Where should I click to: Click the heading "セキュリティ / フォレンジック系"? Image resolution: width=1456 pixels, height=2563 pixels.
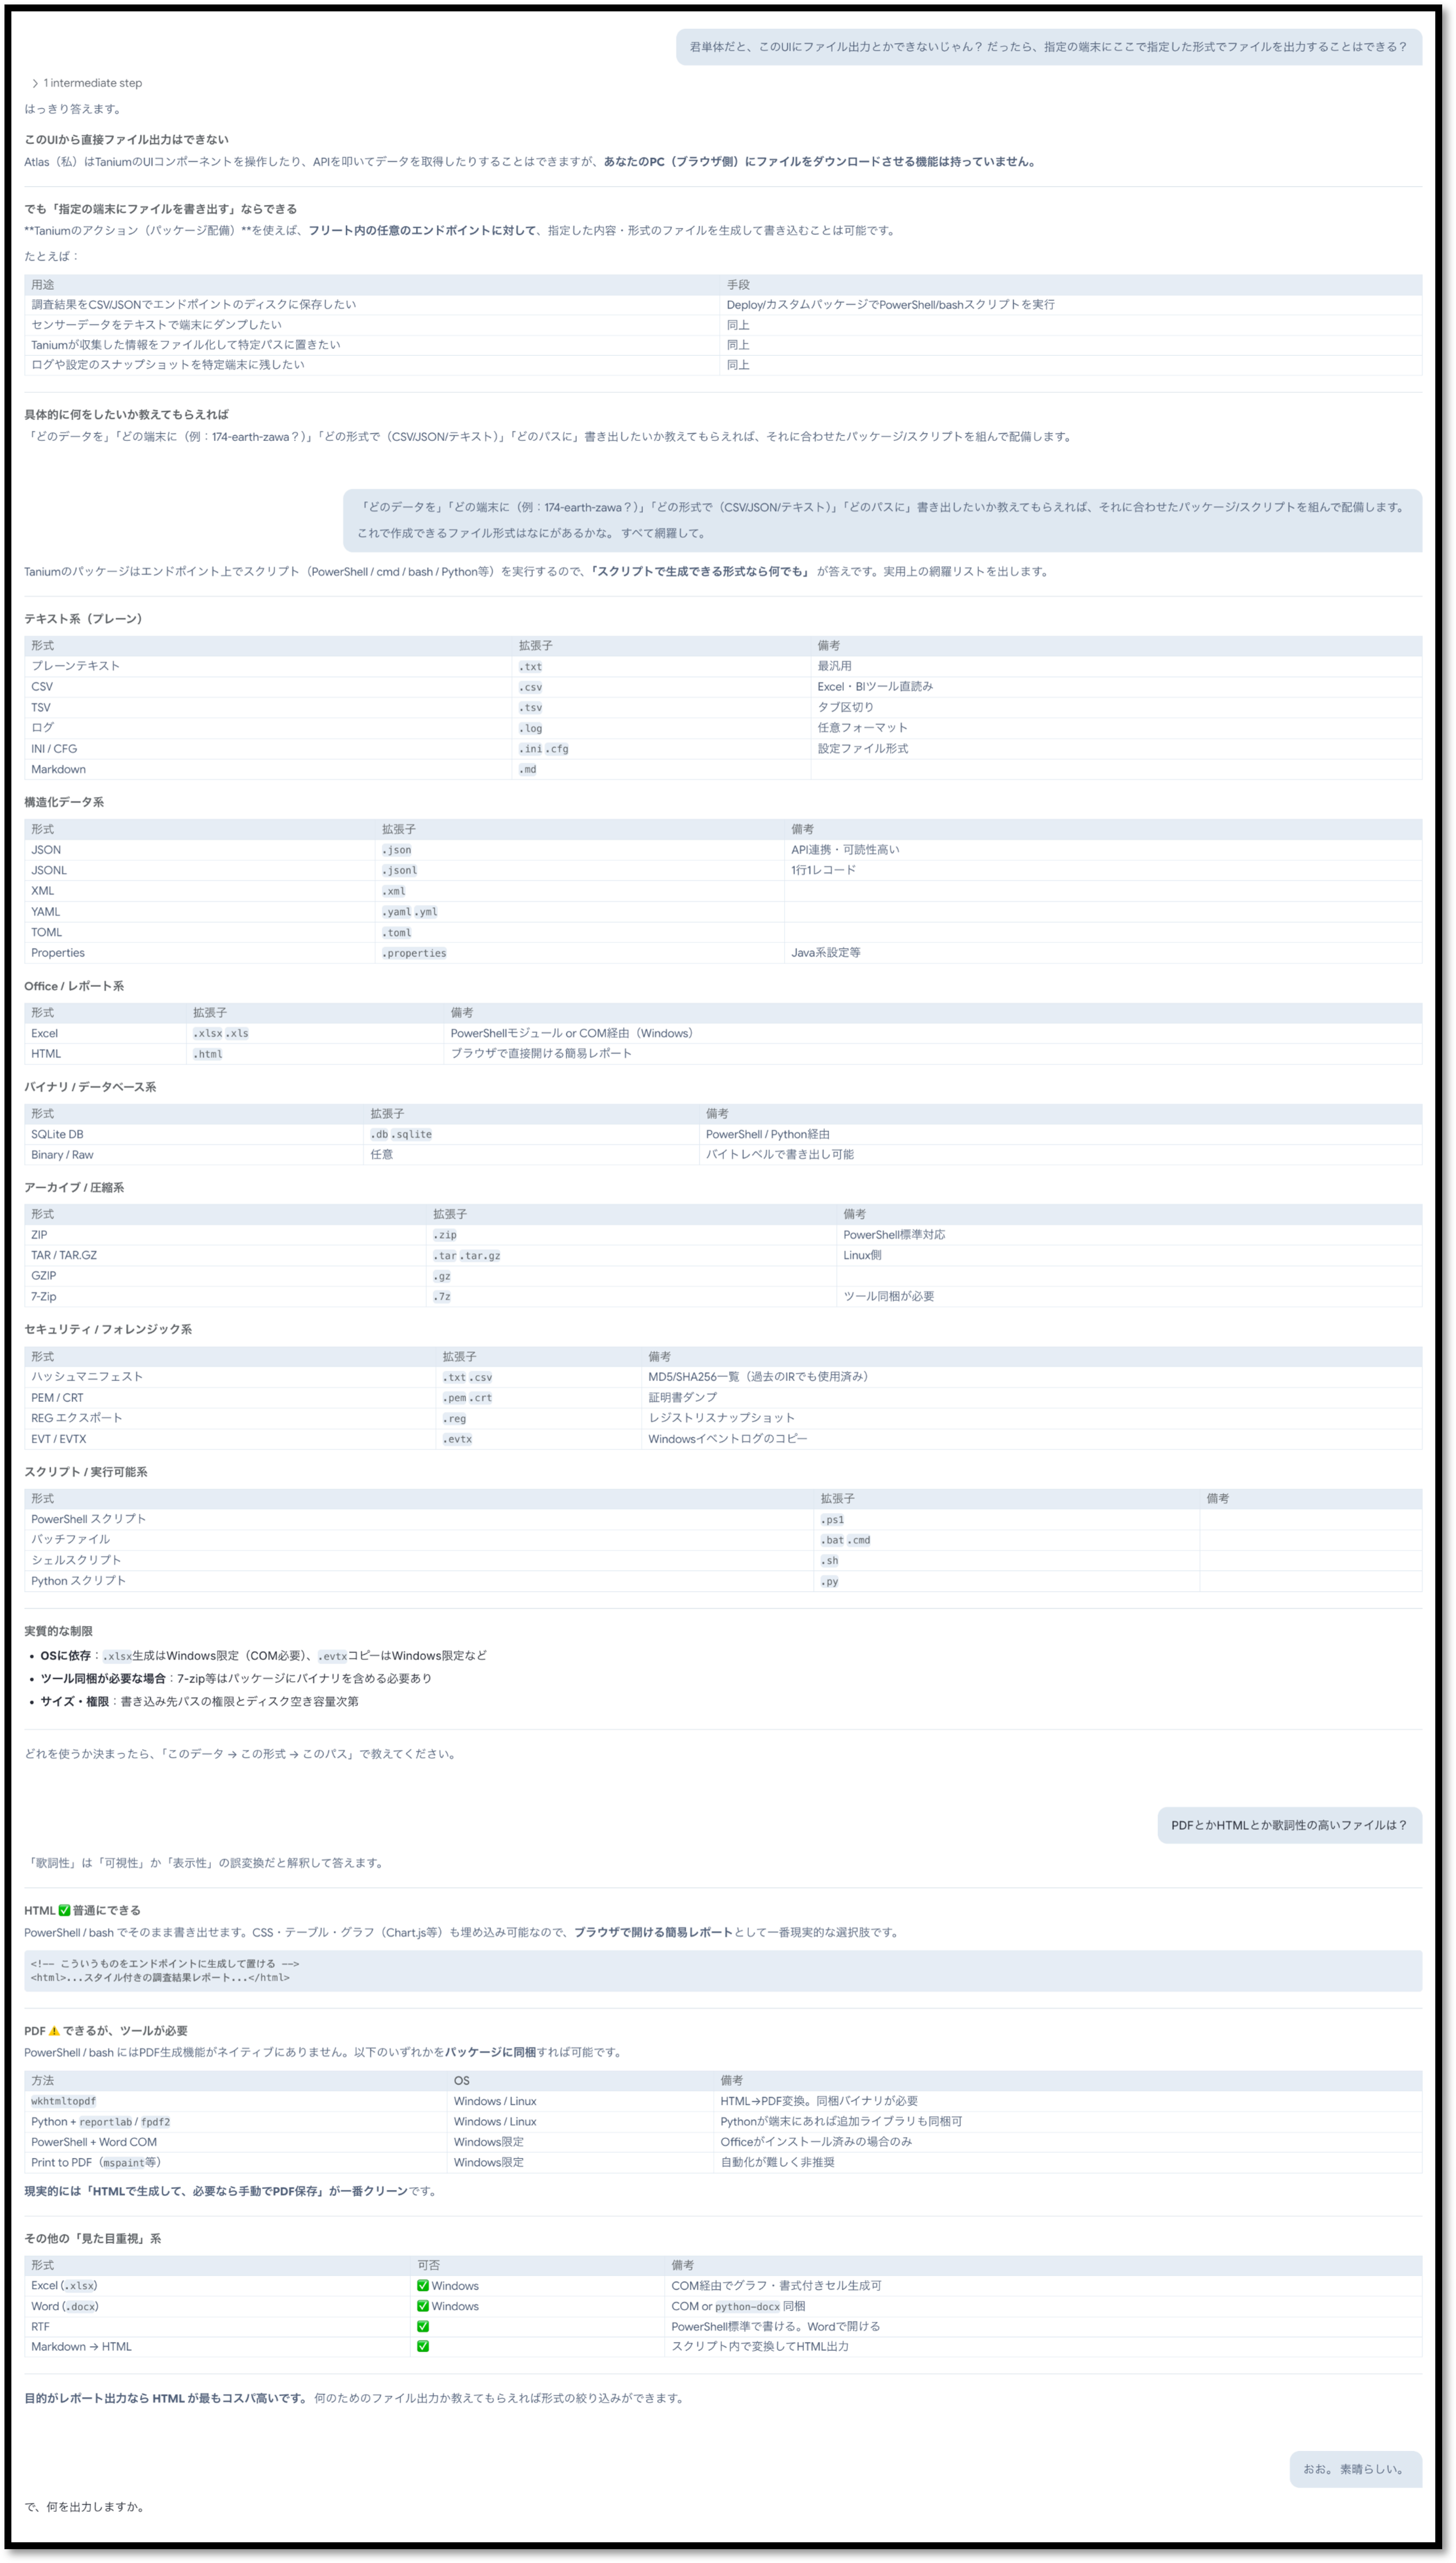click(108, 1329)
